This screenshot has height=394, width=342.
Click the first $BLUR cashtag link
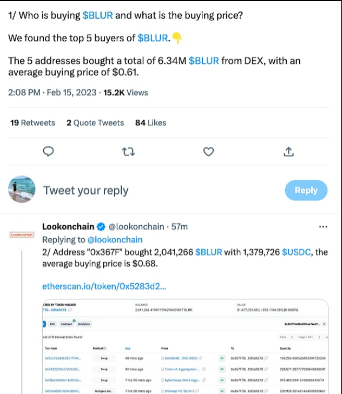tap(97, 15)
